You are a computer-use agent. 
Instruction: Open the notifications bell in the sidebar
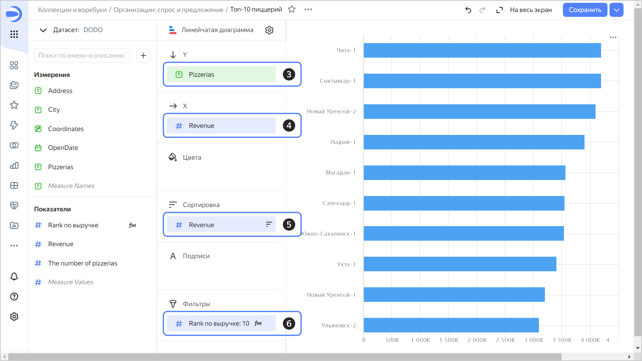(14, 277)
